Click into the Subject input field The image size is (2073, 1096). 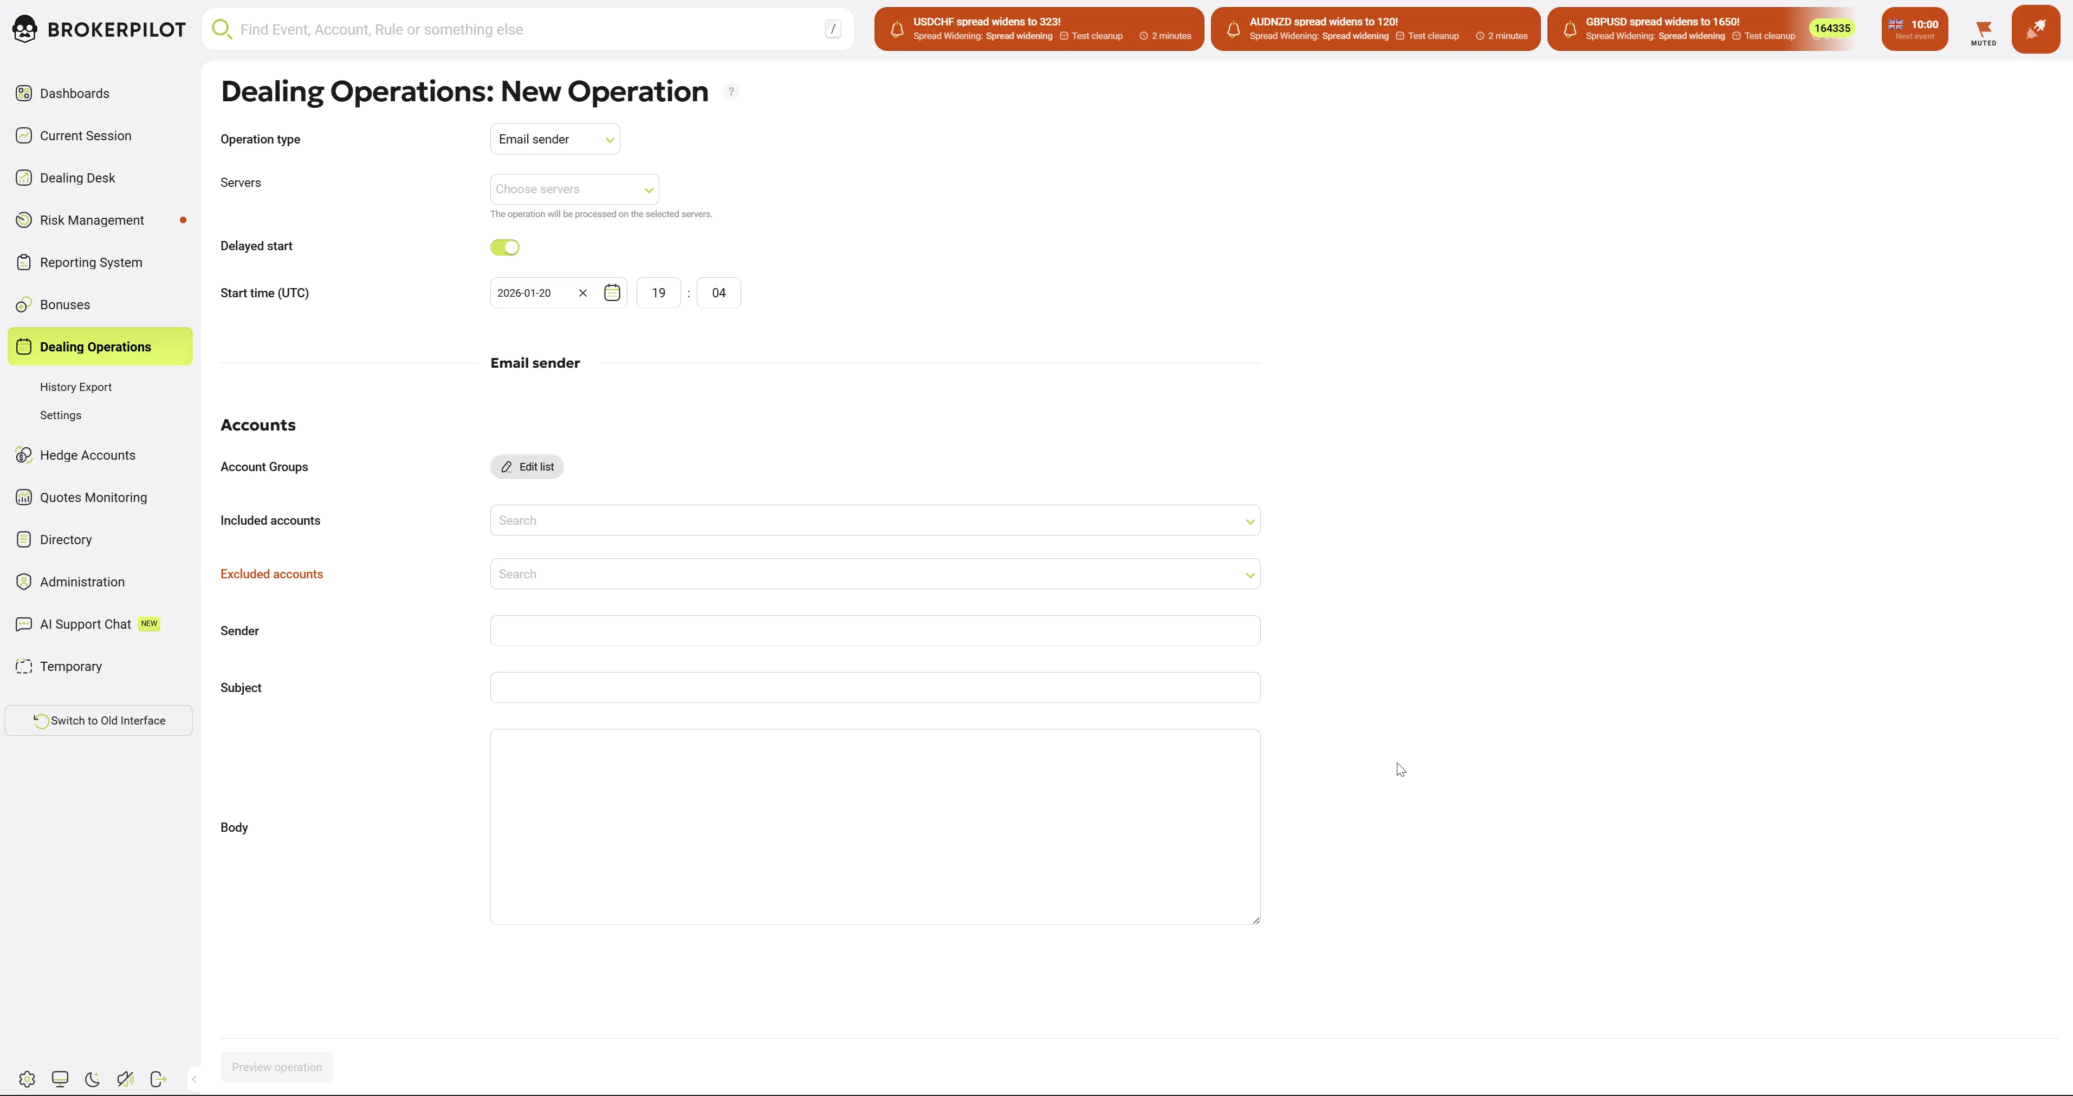[874, 688]
